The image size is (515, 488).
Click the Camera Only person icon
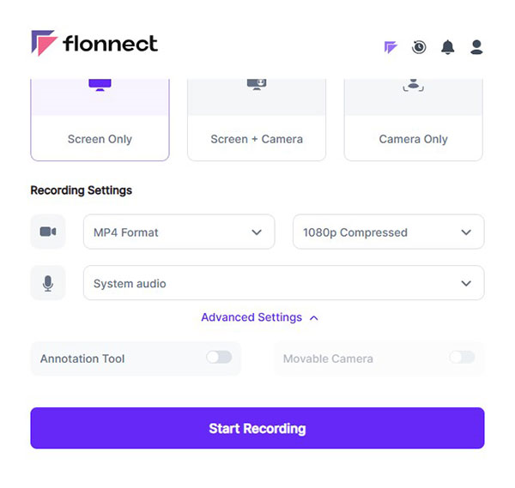pos(413,84)
